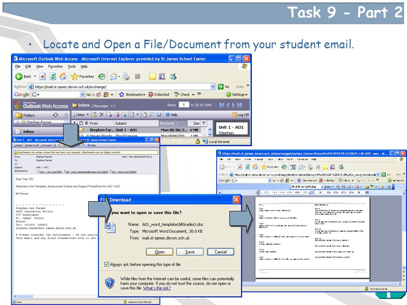Open Edit menu in Outlook Web Access window
This screenshot has height=305, width=407.
pos(28,67)
